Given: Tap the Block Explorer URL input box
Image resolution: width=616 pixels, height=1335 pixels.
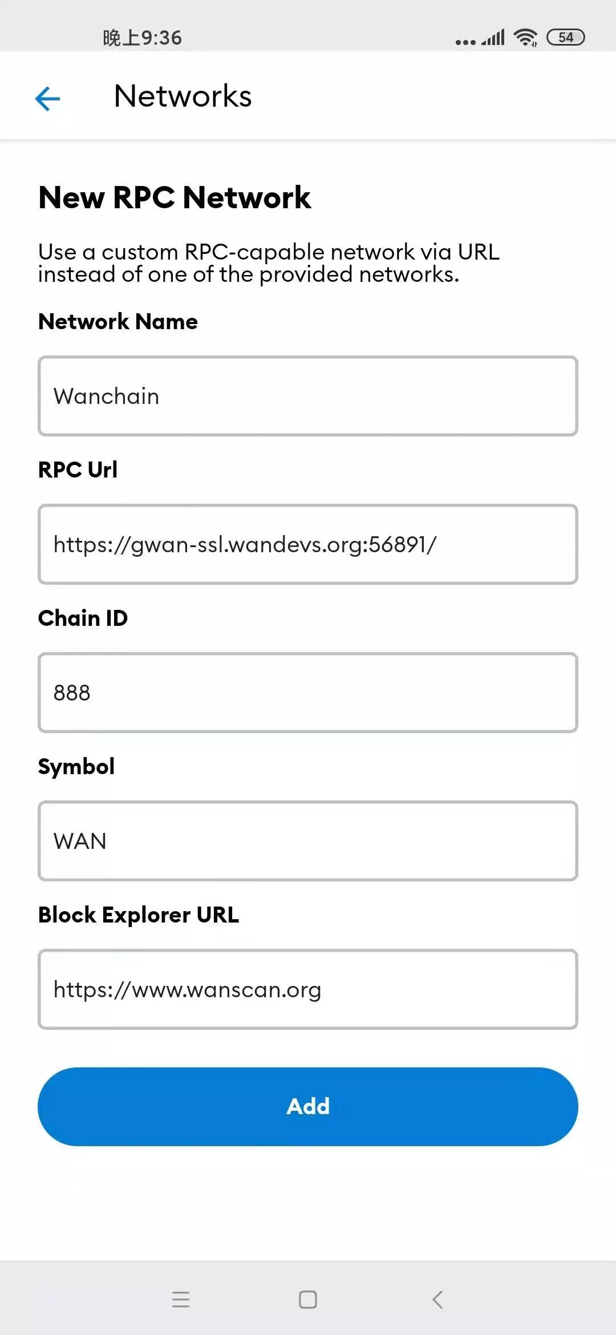Looking at the screenshot, I should (x=308, y=989).
